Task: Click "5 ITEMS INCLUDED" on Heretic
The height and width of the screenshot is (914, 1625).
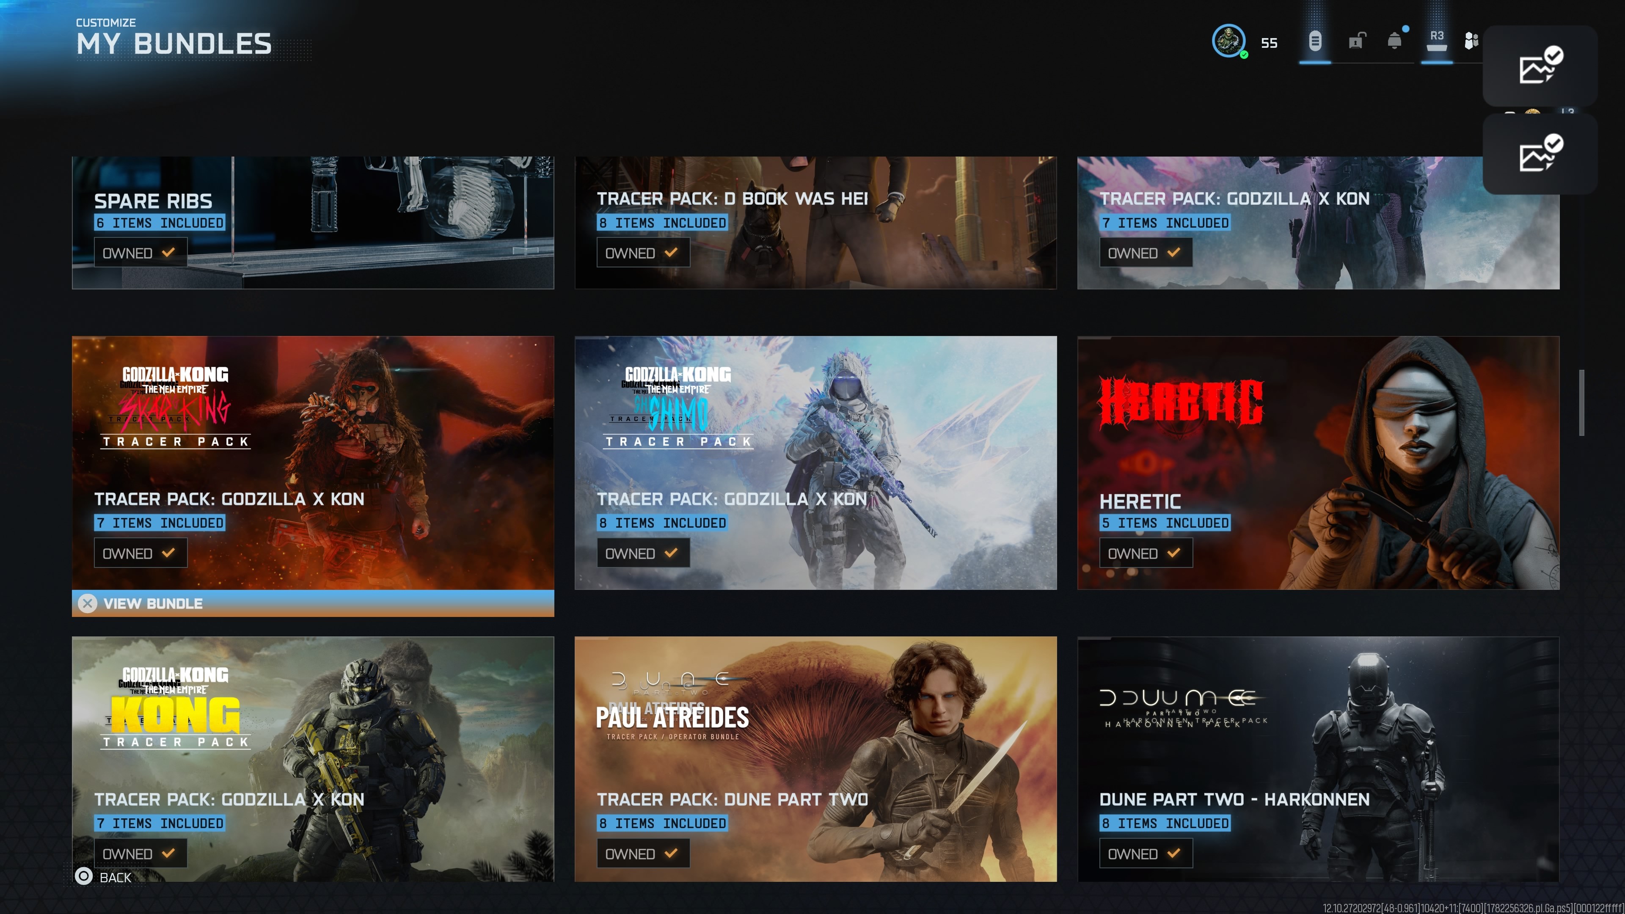Action: click(1165, 523)
